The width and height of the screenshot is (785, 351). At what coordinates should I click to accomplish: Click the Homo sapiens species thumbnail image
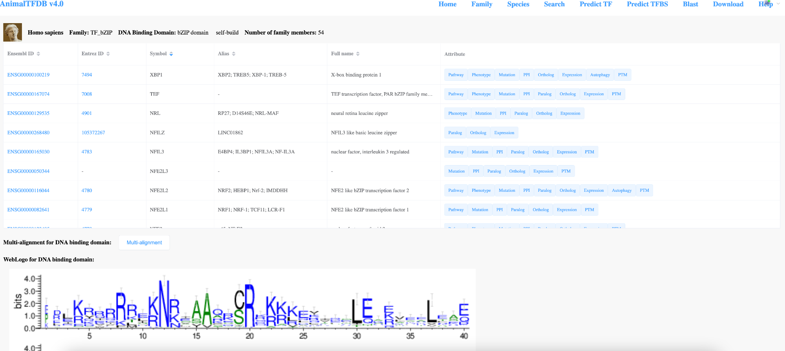pos(13,32)
